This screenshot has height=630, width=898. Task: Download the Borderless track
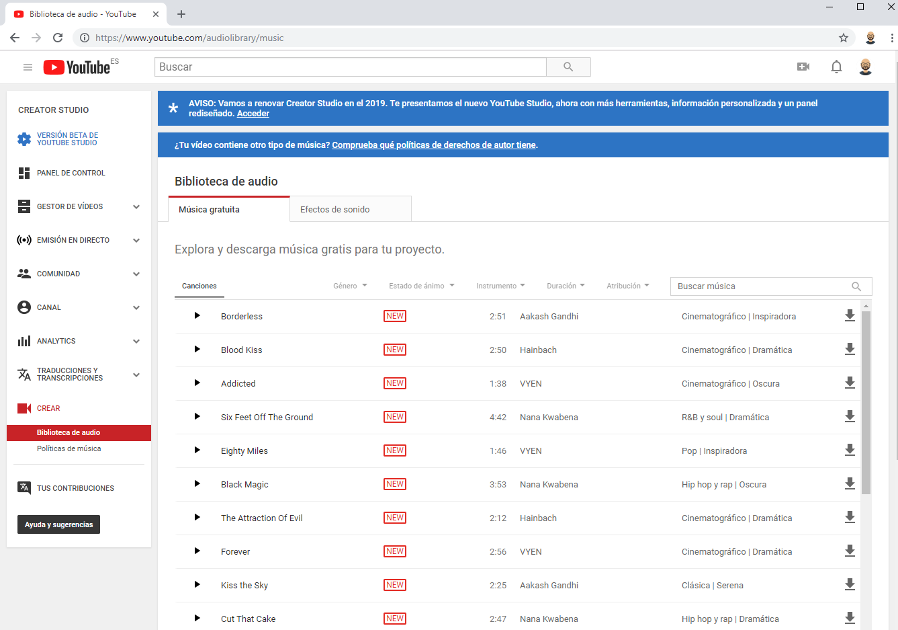click(x=850, y=316)
